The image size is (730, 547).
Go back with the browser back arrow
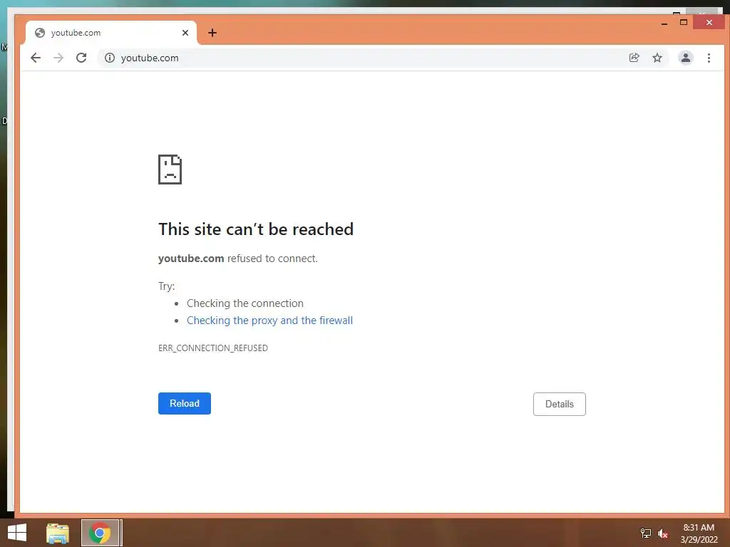coord(36,58)
